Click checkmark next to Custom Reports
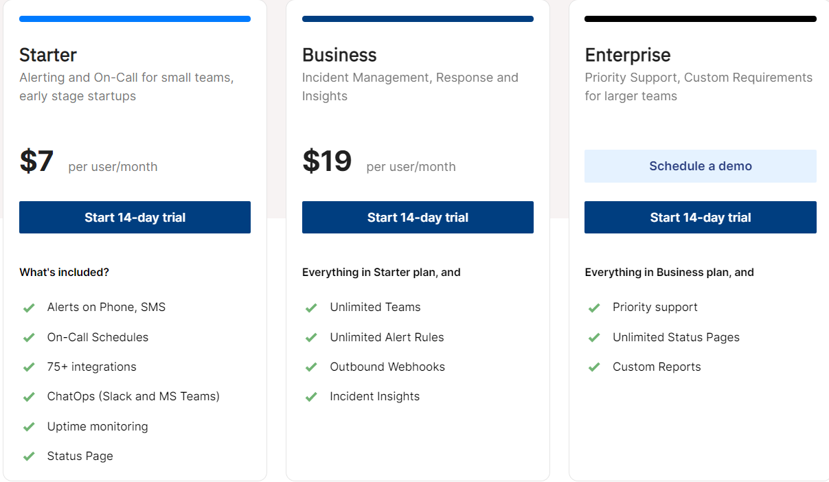This screenshot has width=829, height=482. pos(594,367)
